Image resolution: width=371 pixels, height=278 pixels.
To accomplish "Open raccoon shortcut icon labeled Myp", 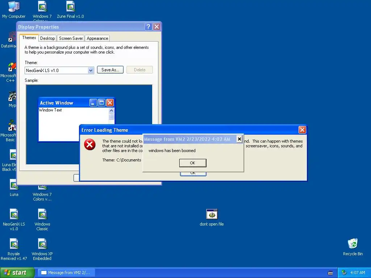I will pyautogui.click(x=12, y=96).
